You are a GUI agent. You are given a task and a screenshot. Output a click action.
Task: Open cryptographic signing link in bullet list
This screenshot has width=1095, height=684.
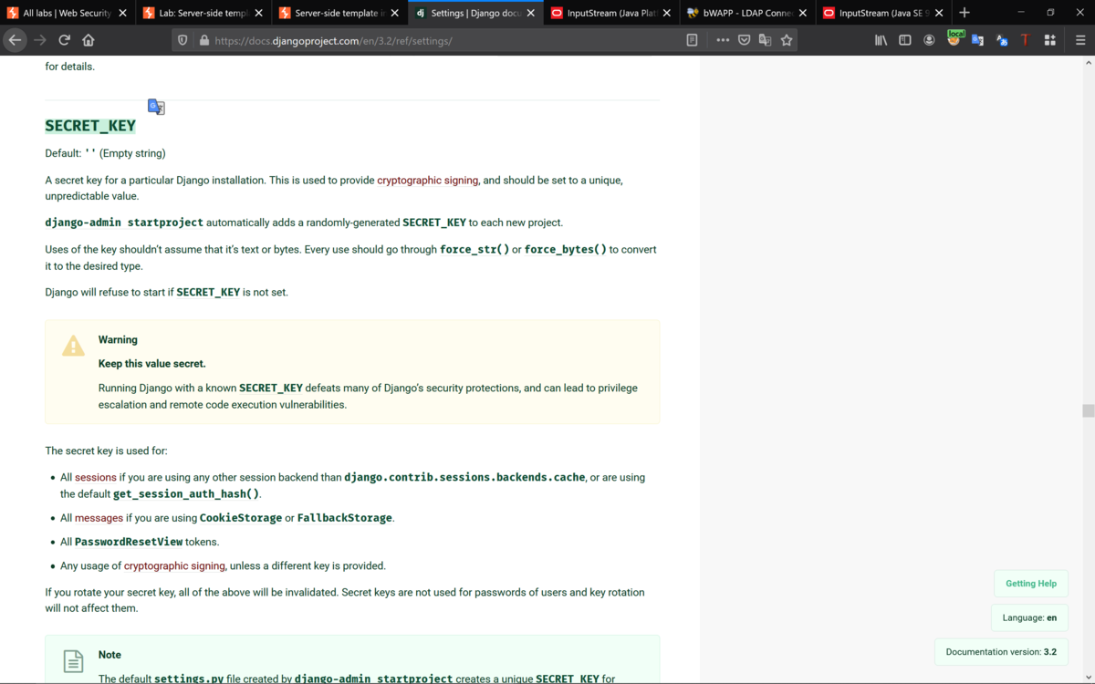point(174,565)
